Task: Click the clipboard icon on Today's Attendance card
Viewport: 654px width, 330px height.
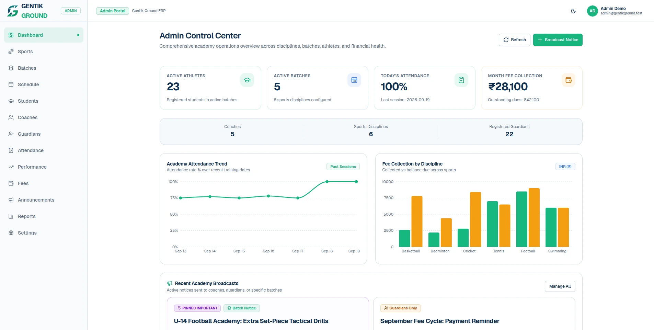Action: tap(461, 80)
